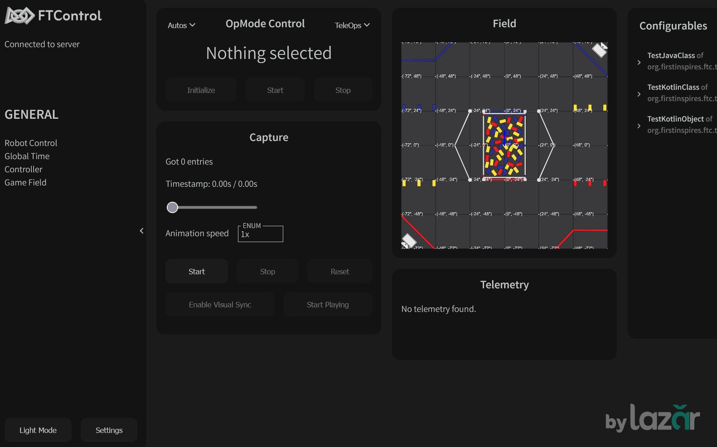Open Robot Control in the sidebar

tap(31, 143)
